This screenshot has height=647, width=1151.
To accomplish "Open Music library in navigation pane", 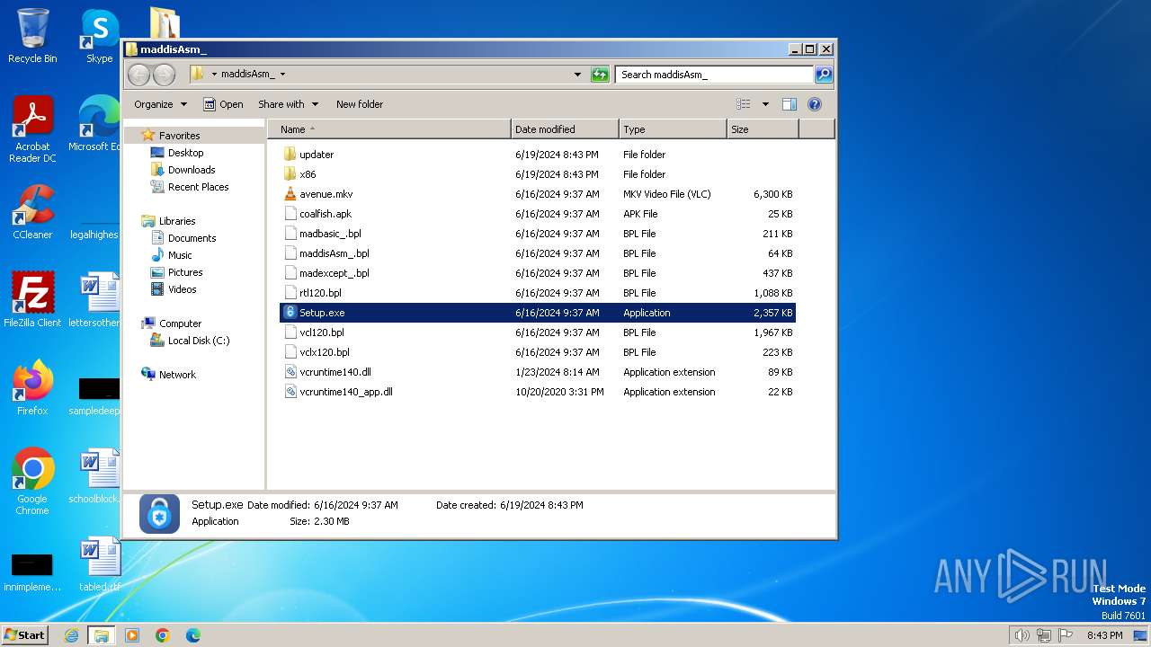I will (180, 255).
